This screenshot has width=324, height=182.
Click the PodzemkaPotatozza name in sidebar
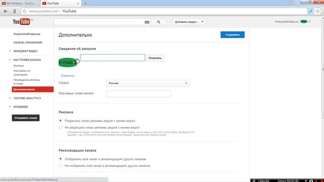coord(27,34)
